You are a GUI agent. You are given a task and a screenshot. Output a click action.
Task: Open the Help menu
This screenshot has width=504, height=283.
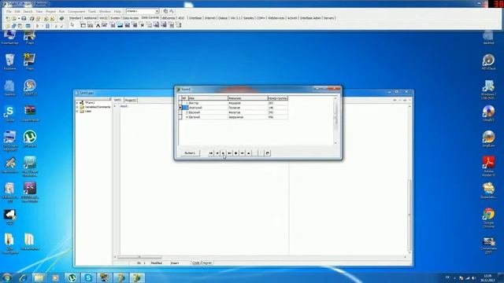click(x=117, y=11)
